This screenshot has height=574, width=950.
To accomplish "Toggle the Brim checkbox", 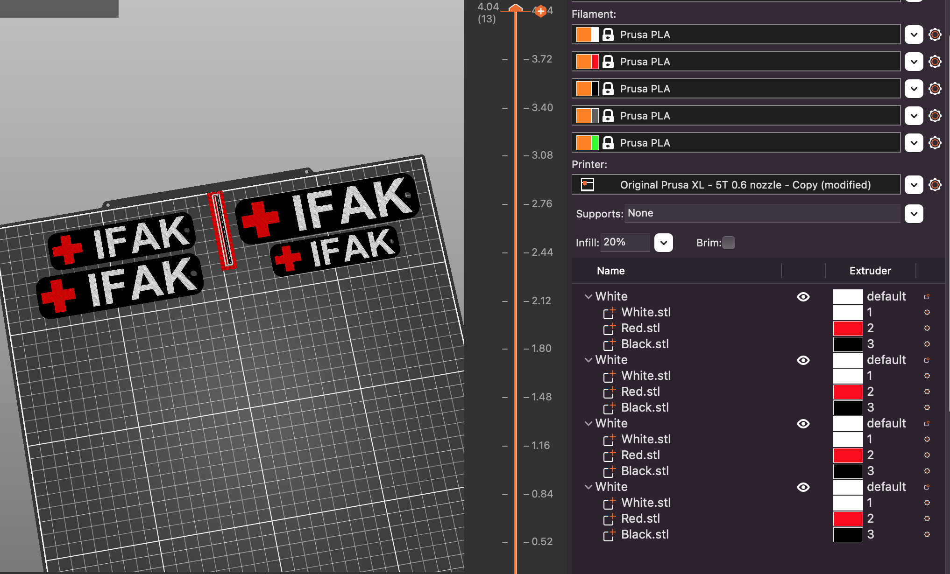I will pos(728,243).
